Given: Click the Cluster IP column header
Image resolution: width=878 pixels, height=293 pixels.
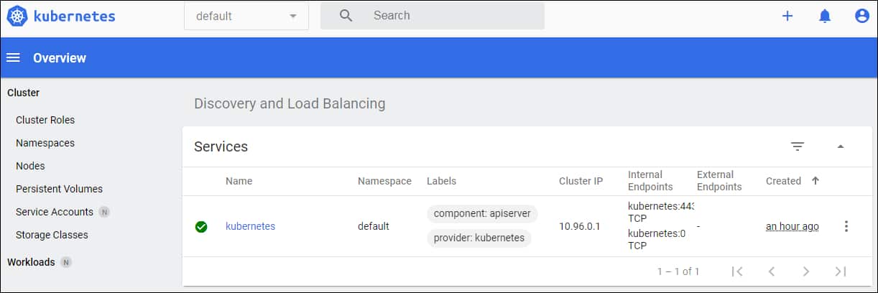Looking at the screenshot, I should (581, 181).
